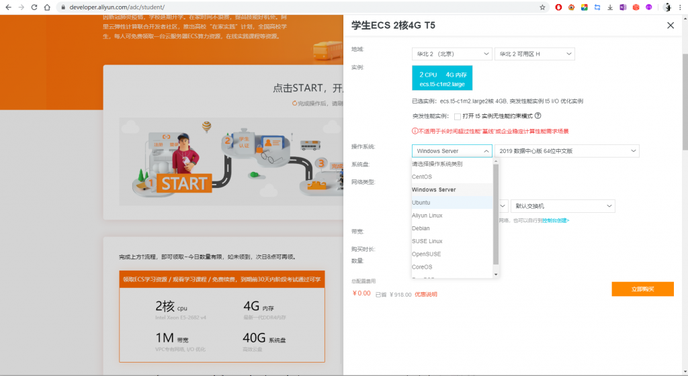Click the help question mark icon beside t5 mode
This screenshot has width=688, height=376.
pos(537,115)
